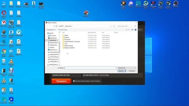The height and width of the screenshot is (106, 189).
Task: Open the КОНФИГУРАЦИЯ СИСТЕМЫ tab
Action: (66, 75)
